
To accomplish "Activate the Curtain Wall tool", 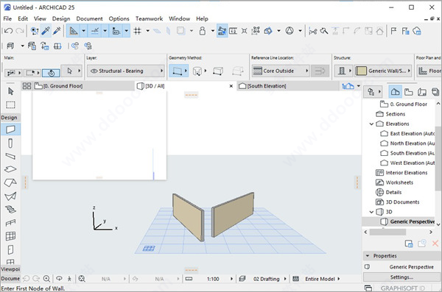I will tap(10, 236).
